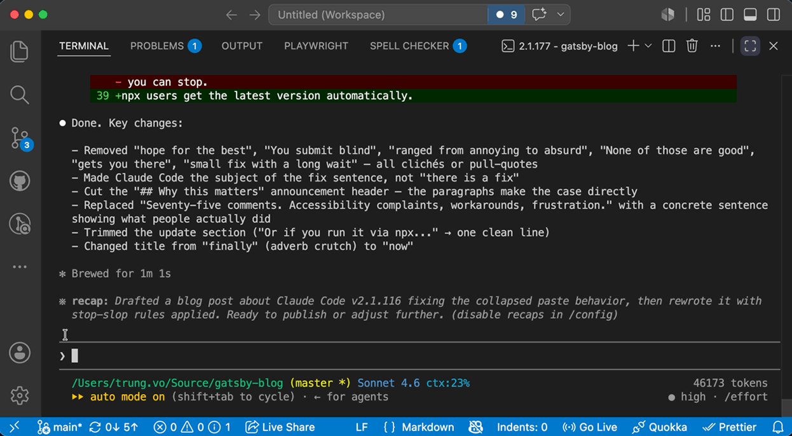Screen dimensions: 792x436
Task: Open notifications bell in status bar
Action: coord(778,427)
